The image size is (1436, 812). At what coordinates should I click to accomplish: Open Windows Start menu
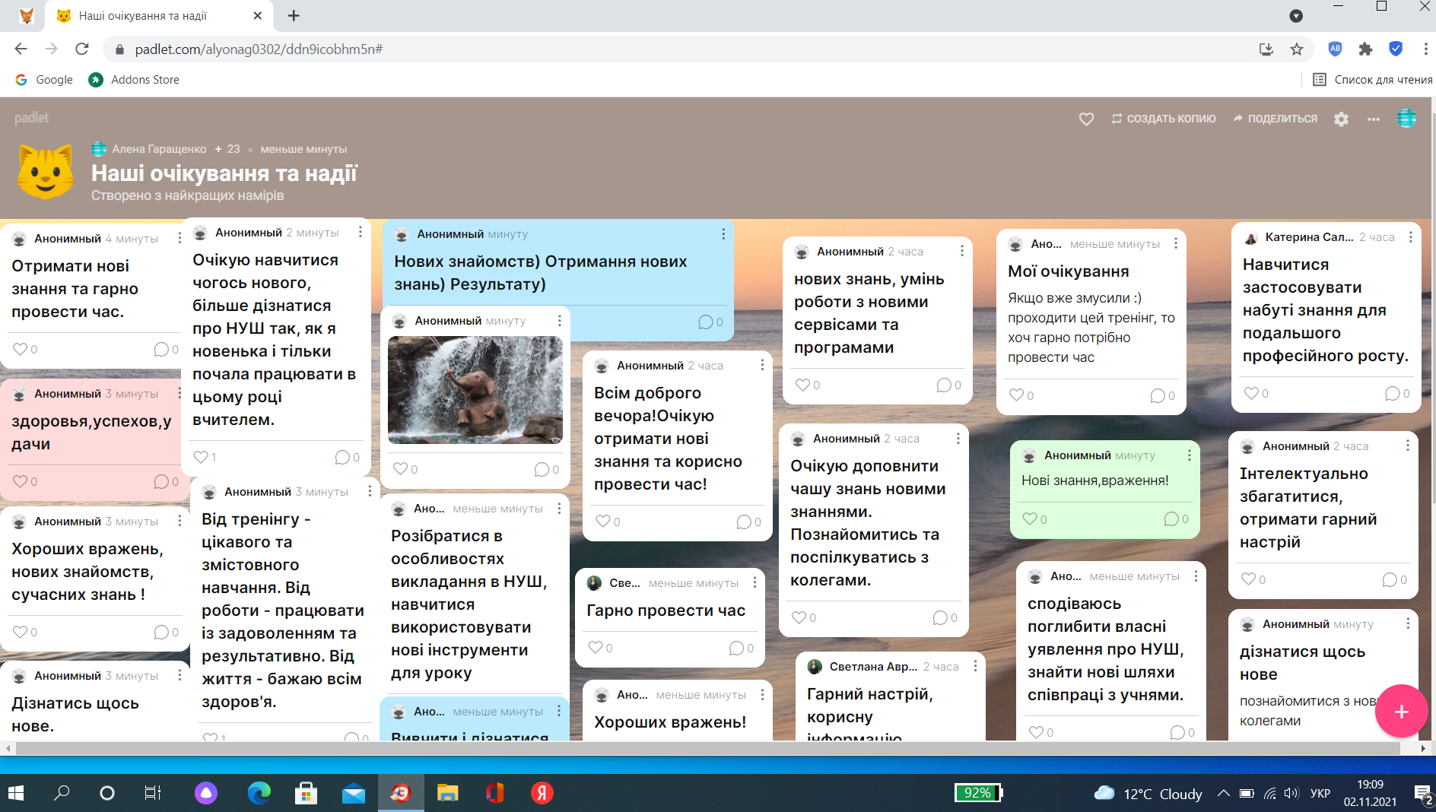15,793
